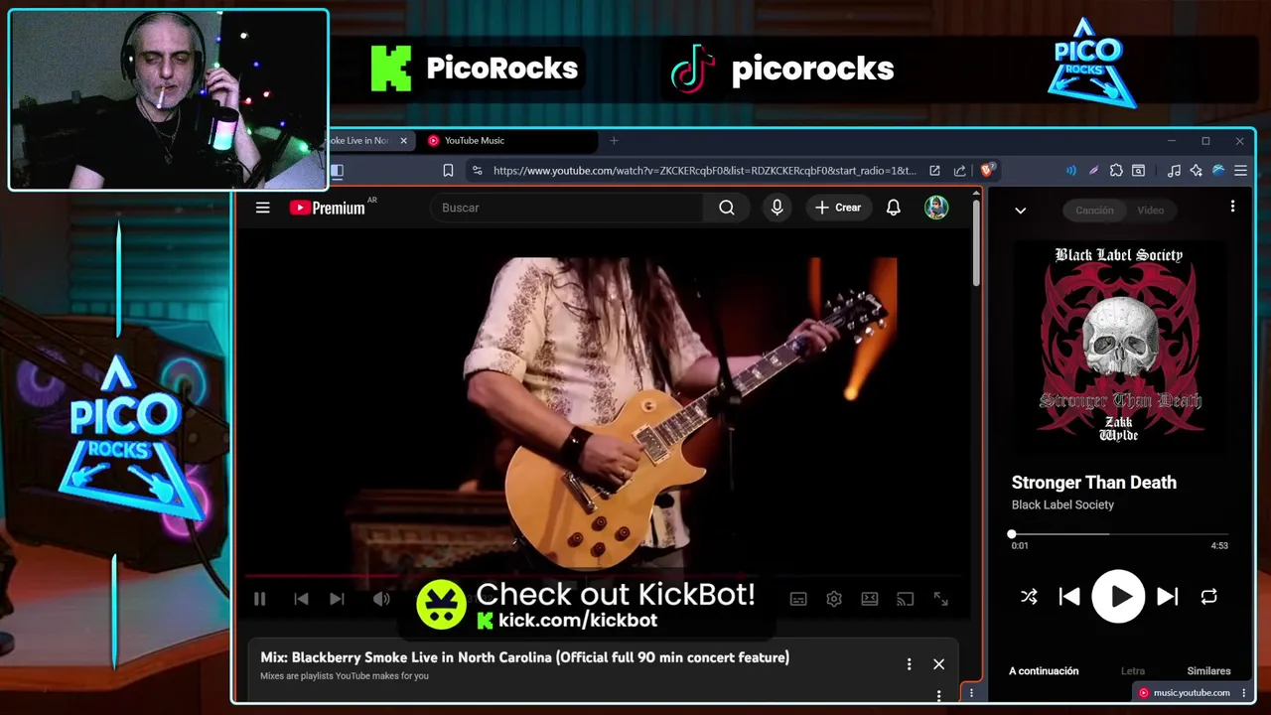Focus the Buscar search field

567,208
